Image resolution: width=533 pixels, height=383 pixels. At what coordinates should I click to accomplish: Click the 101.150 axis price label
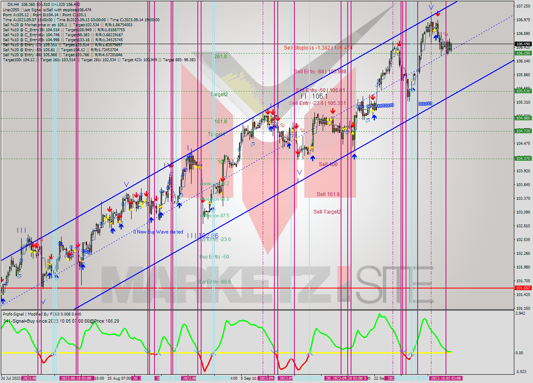click(x=523, y=308)
